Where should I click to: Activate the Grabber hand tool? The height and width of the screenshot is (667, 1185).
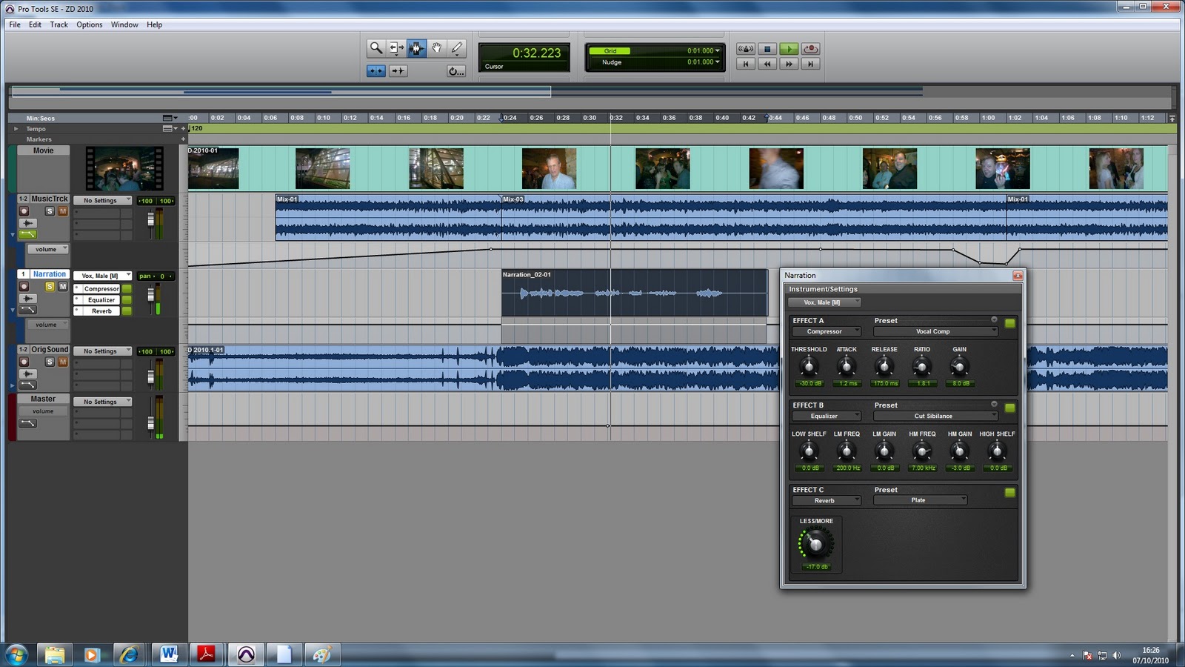[x=437, y=47]
